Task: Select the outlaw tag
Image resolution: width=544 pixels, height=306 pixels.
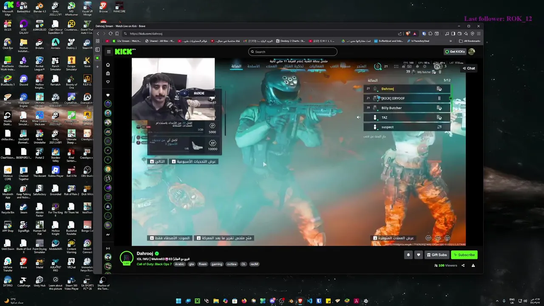Action: point(232,264)
